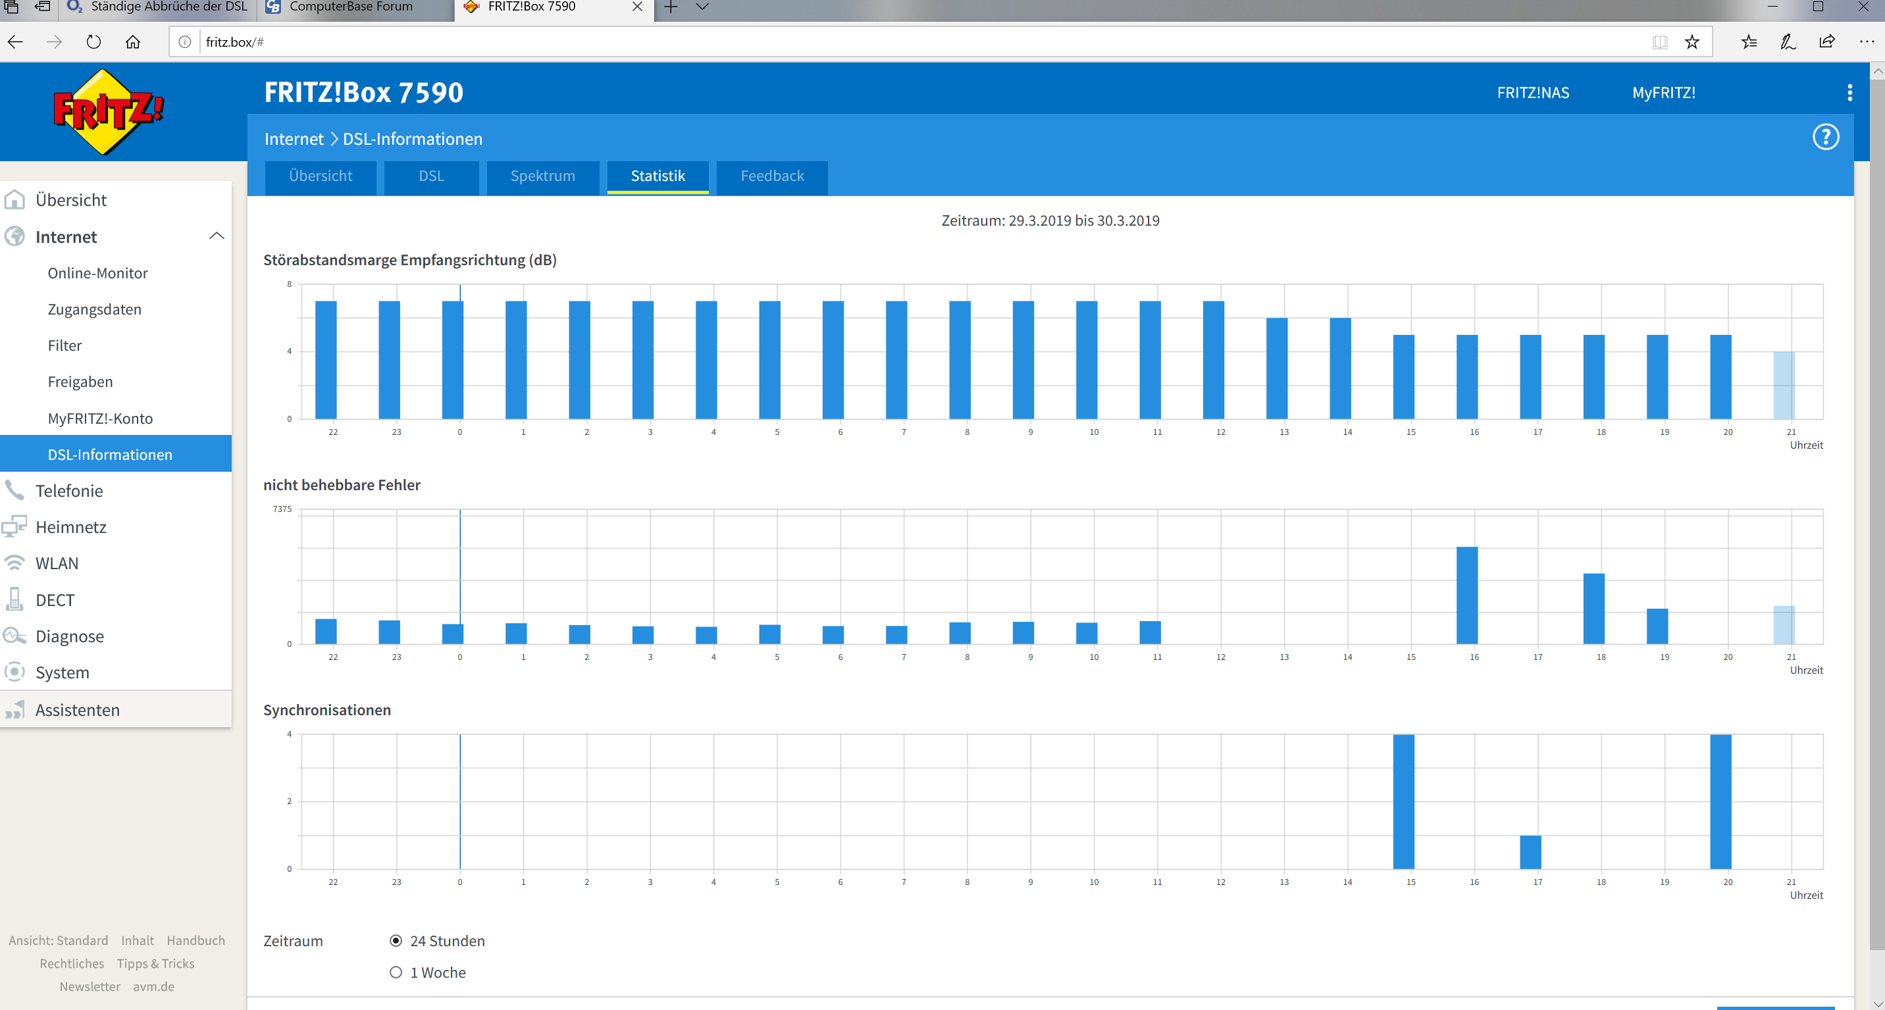
Task: Open the help question mark icon
Action: pos(1825,137)
